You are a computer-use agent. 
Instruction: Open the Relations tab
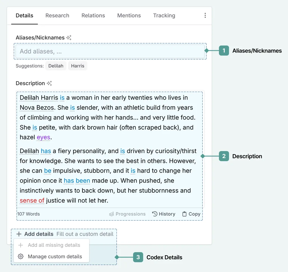point(93,16)
